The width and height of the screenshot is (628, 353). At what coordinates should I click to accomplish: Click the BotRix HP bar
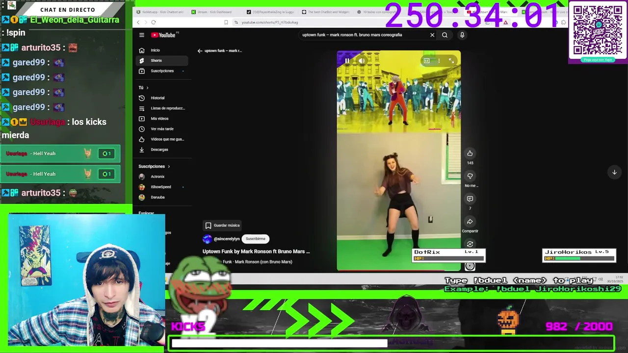(449, 258)
